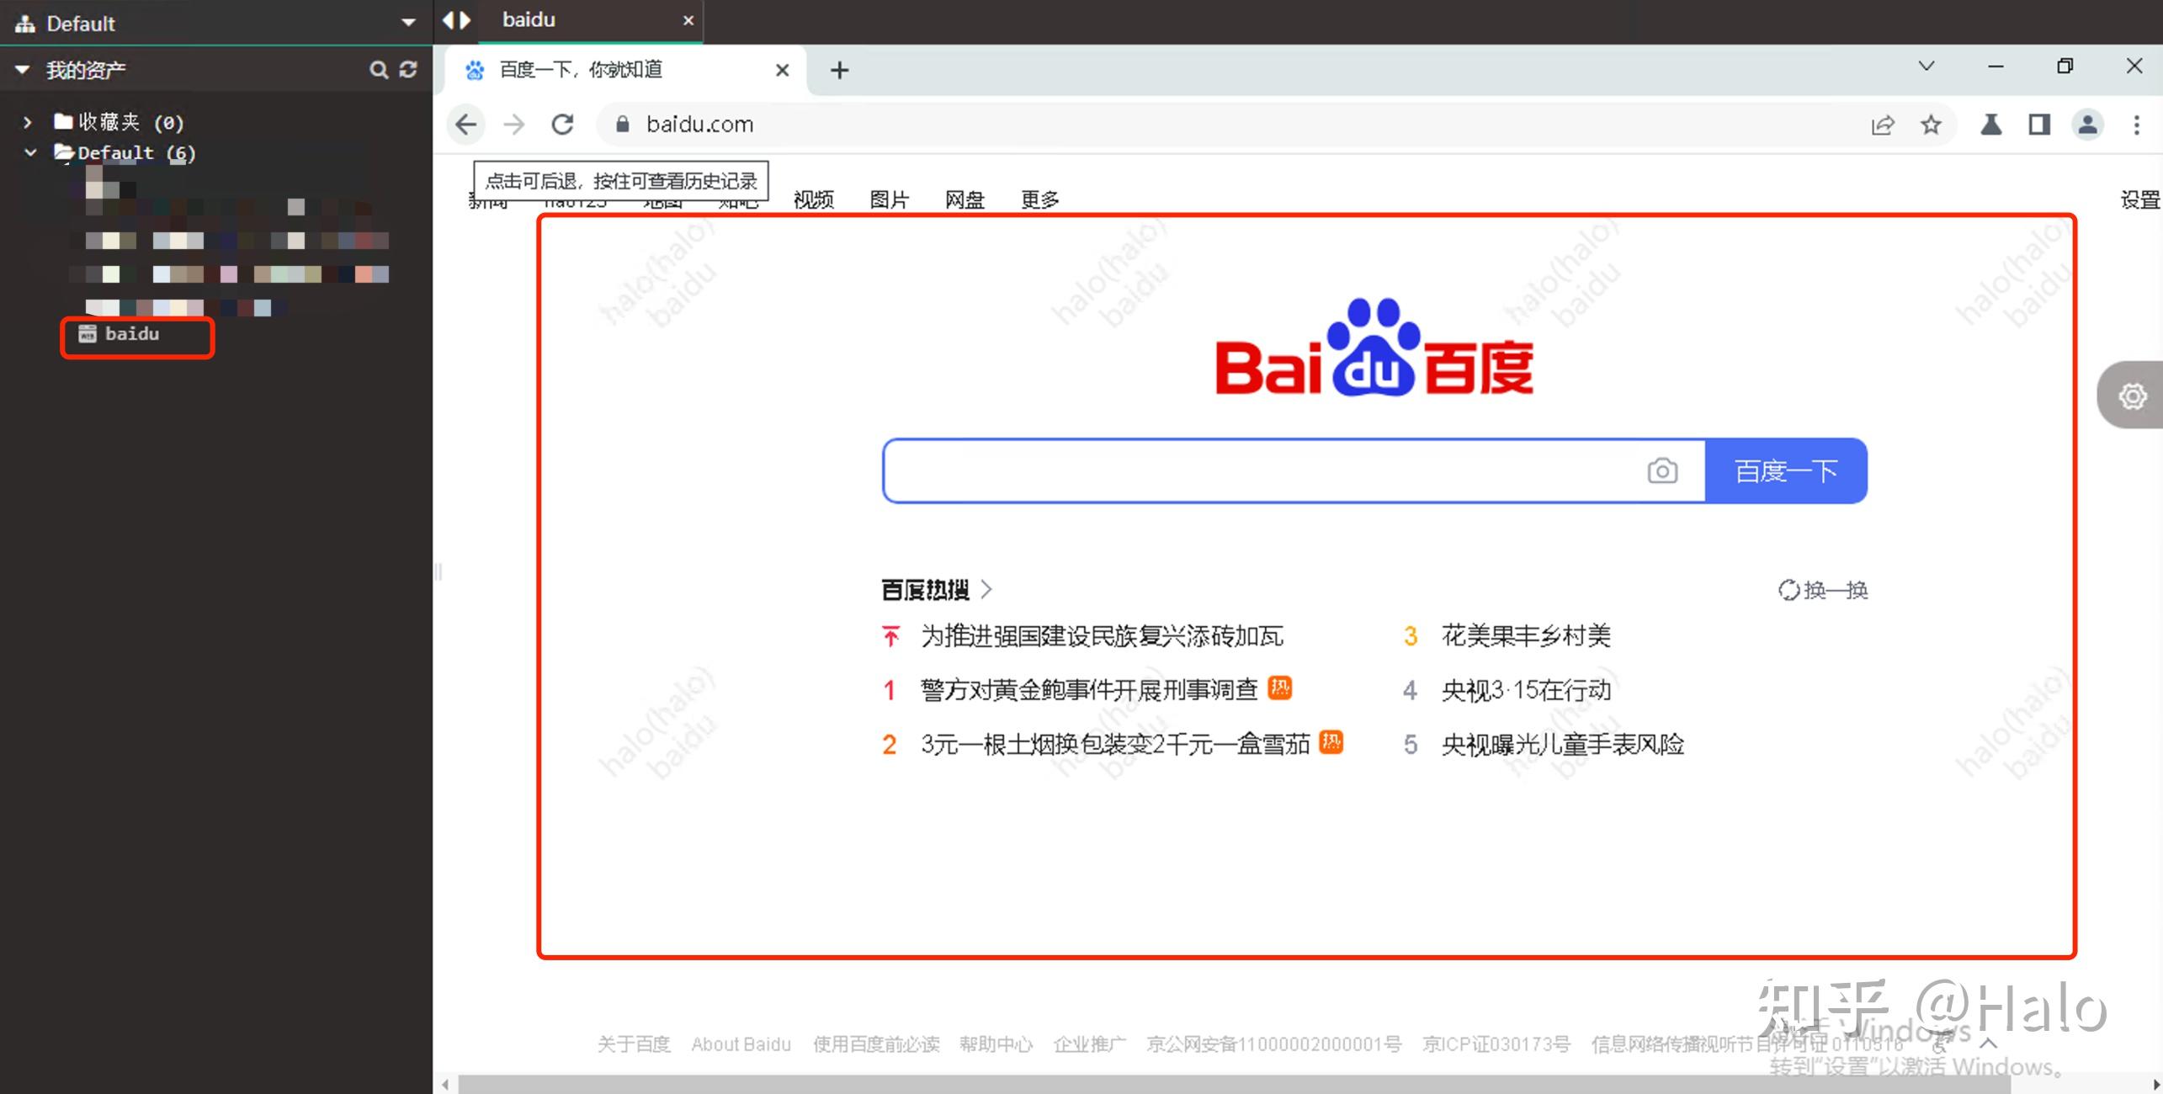This screenshot has height=1094, width=2163.
Task: Click the 百度一下 search button
Action: coord(1786,471)
